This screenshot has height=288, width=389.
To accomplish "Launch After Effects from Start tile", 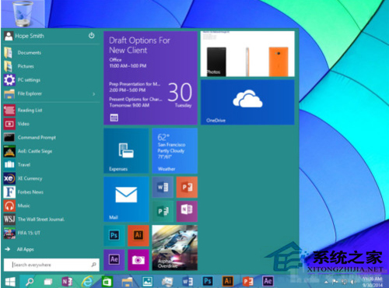I will tap(114, 260).
